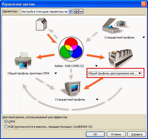Click the RGB color circles icon
148x139 pixels.
[x=71, y=49]
